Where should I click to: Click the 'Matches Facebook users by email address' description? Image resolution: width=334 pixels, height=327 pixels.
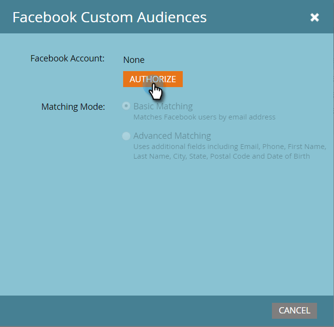(204, 117)
